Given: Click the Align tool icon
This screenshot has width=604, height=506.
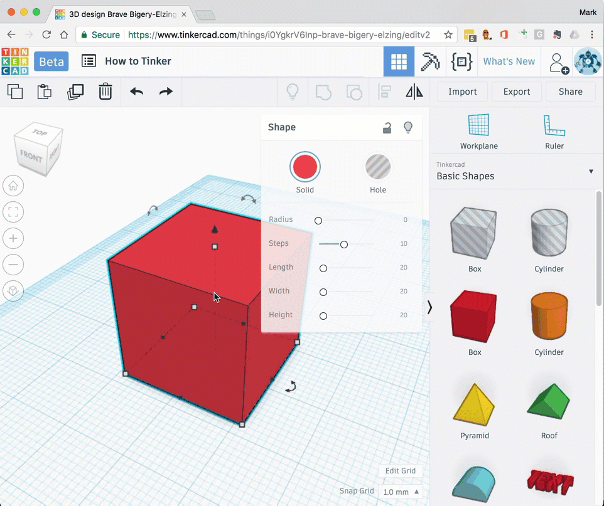Looking at the screenshot, I should [384, 92].
